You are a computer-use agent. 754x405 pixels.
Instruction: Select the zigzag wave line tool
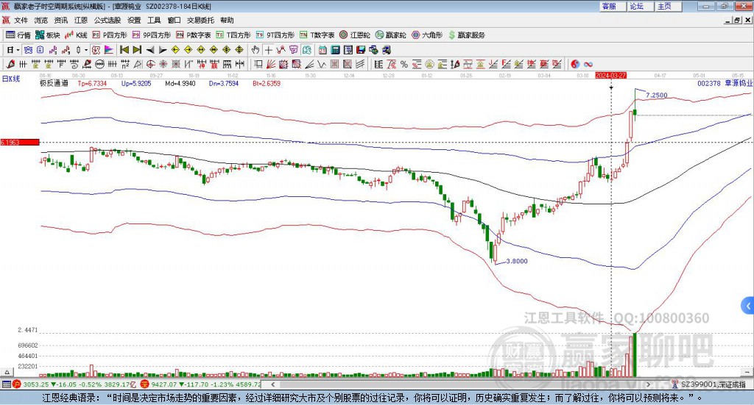coord(322,64)
